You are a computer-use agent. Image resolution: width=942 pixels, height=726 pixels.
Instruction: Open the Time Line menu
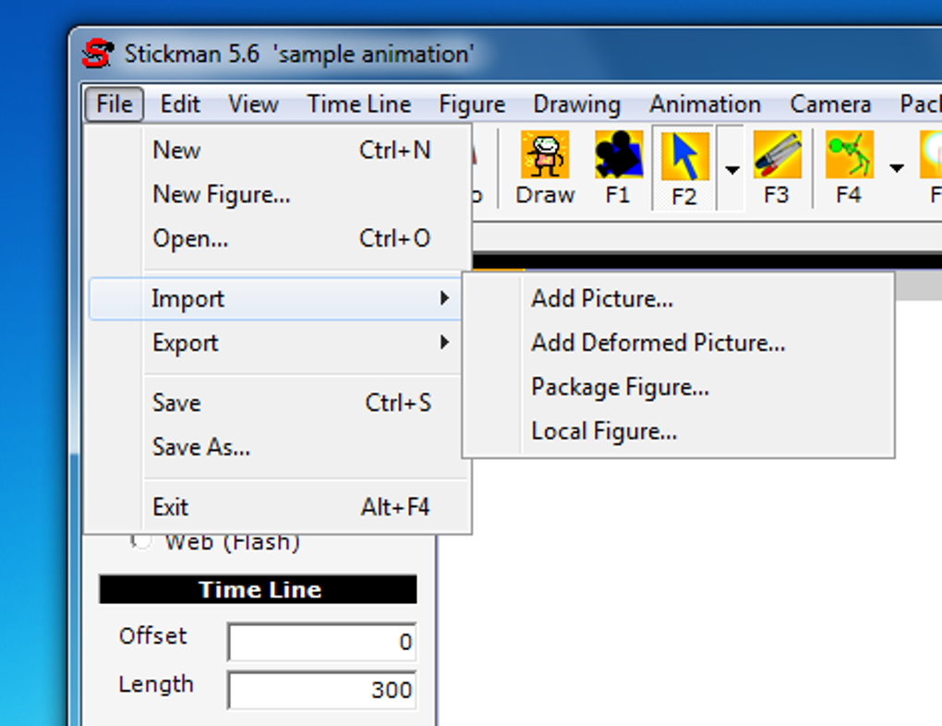pos(359,104)
